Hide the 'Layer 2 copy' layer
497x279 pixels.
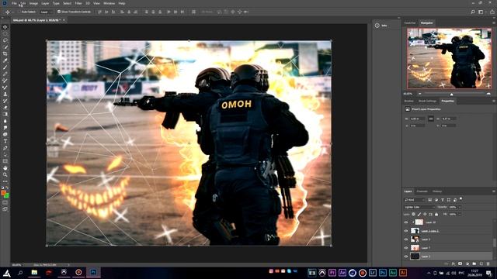pos(406,231)
